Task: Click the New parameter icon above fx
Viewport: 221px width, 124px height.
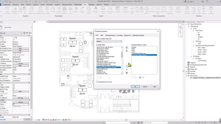Action: [127, 66]
